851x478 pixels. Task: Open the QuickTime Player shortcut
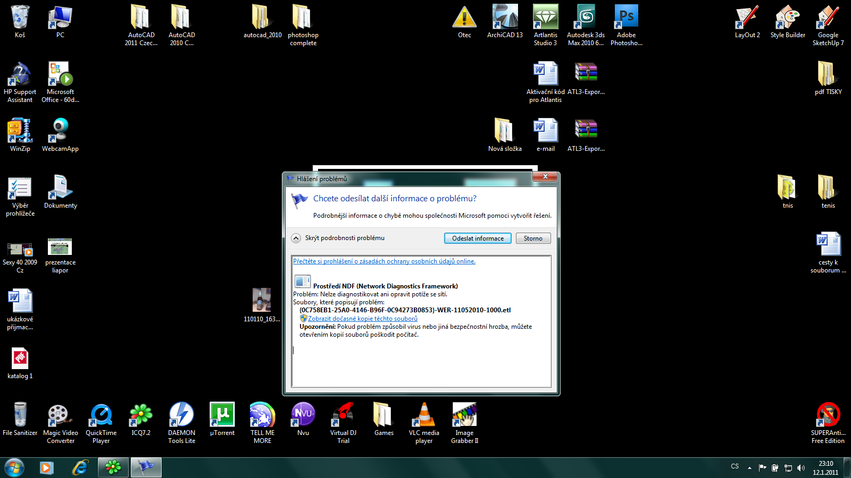101,423
